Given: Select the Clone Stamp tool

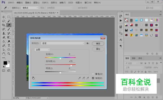Looking at the screenshot, I should pos(4,33).
